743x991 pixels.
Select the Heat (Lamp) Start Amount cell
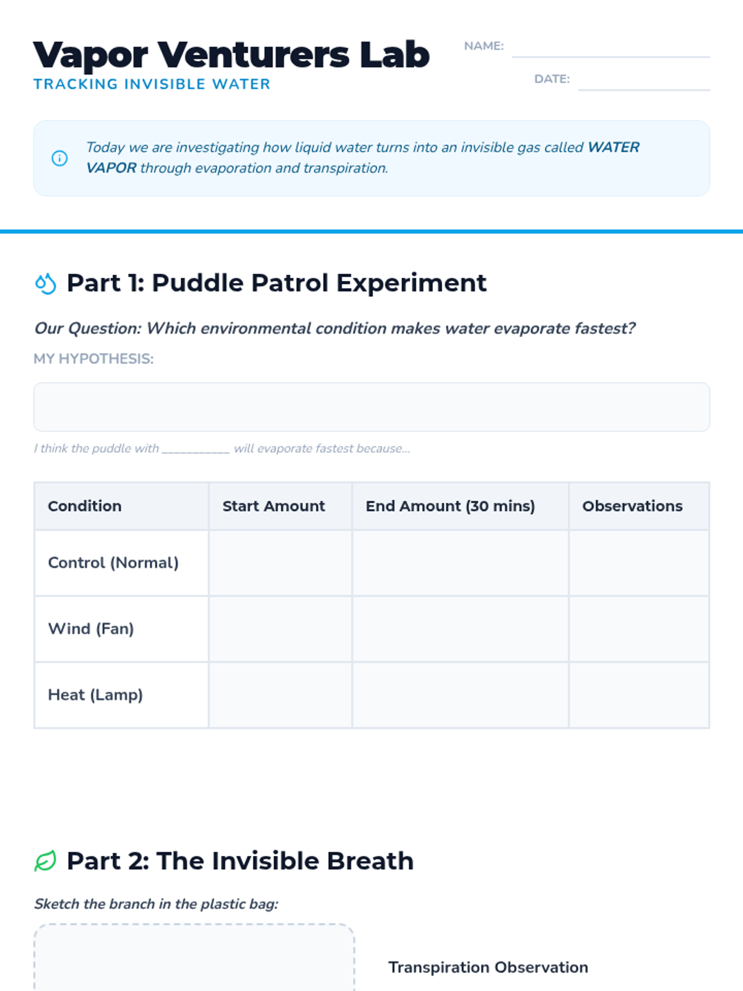[x=280, y=695]
